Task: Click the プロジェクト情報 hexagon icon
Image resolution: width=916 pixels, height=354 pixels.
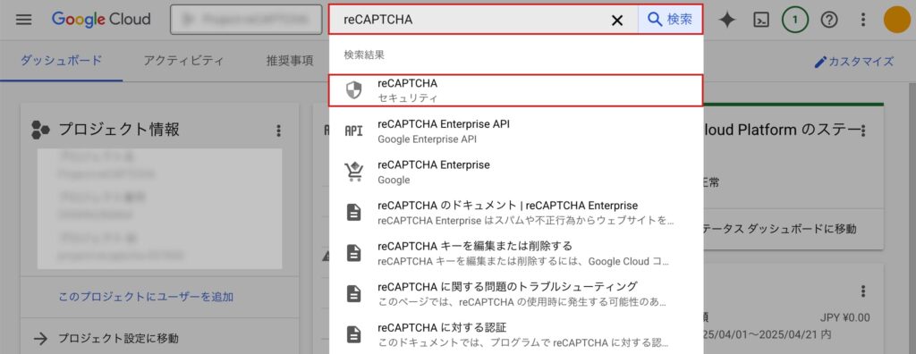Action: [41, 130]
